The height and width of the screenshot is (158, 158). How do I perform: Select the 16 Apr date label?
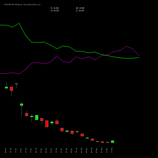point(26,150)
